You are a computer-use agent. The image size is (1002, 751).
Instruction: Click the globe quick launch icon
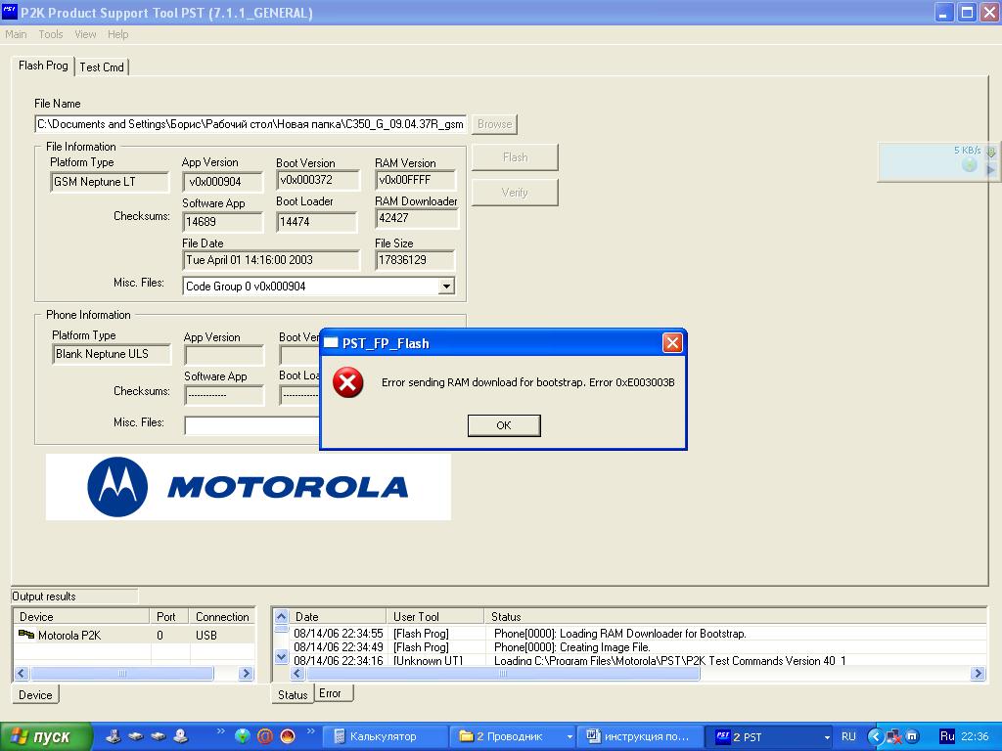[242, 735]
